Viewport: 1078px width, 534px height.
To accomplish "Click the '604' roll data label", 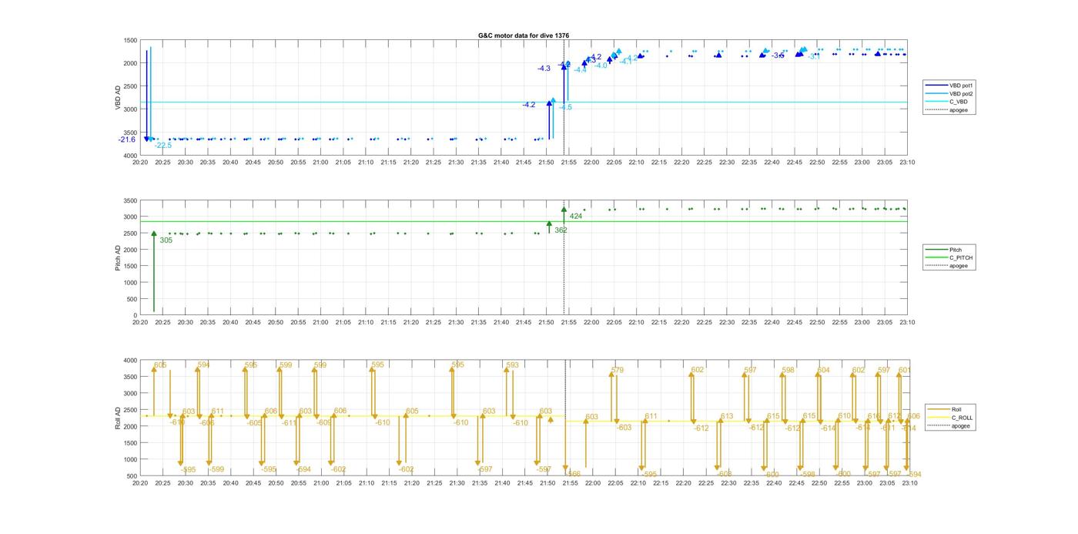I will tap(824, 370).
